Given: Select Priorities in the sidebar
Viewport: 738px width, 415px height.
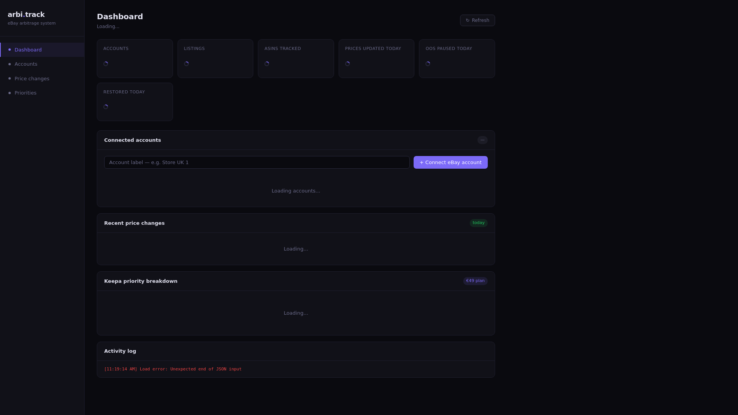Looking at the screenshot, I should [42, 93].
